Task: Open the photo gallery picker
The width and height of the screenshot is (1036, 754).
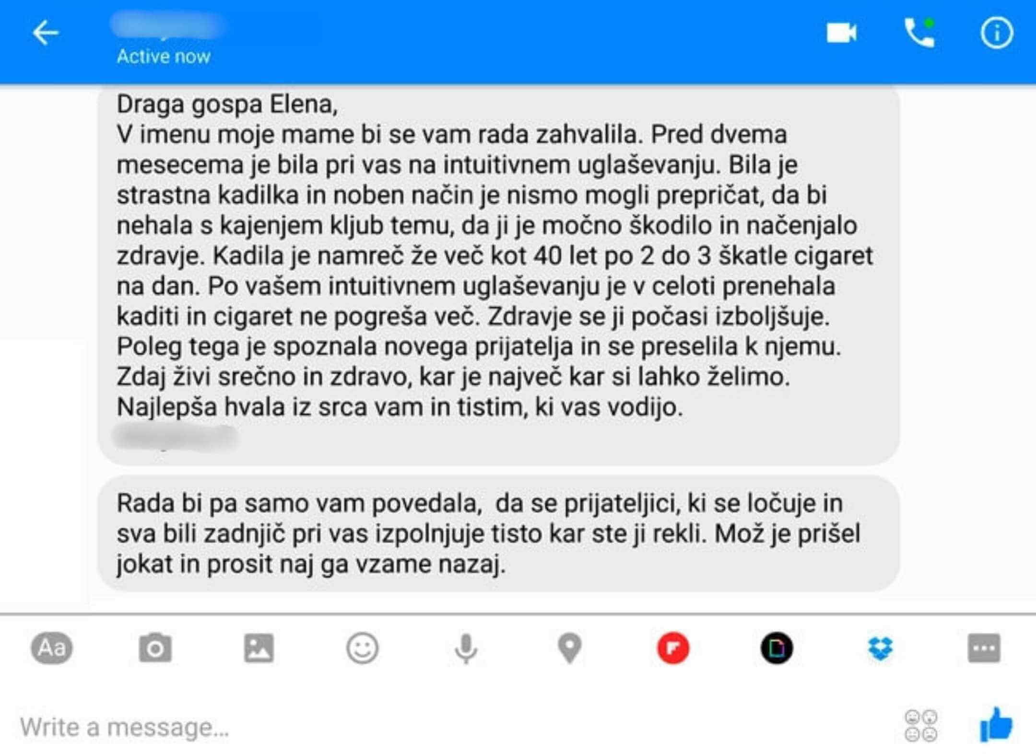Action: point(259,648)
